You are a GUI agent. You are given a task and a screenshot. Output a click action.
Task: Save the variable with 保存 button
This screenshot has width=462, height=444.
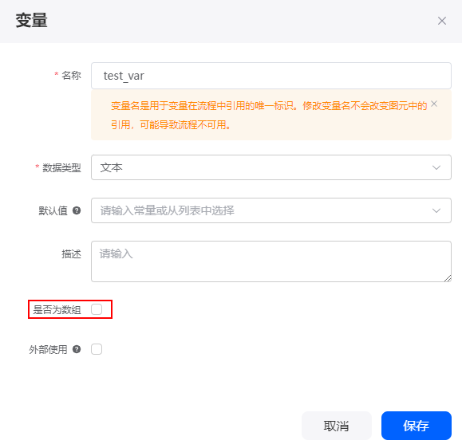417,426
